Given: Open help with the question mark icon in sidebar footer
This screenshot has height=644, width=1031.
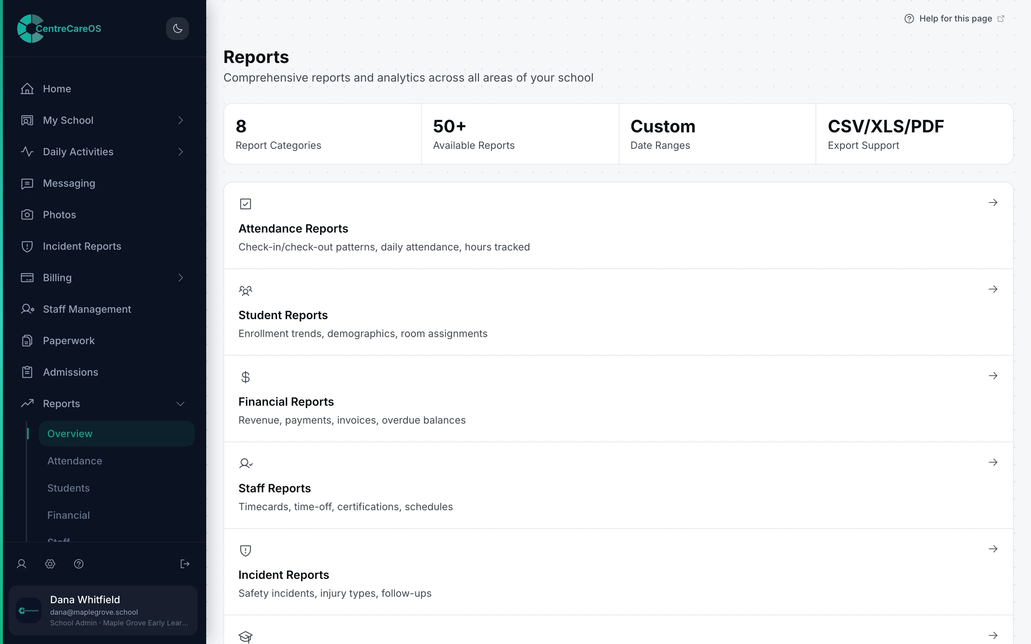Looking at the screenshot, I should (79, 564).
